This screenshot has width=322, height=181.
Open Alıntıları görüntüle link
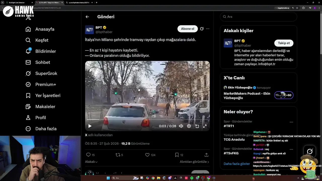pyautogui.click(x=194, y=162)
